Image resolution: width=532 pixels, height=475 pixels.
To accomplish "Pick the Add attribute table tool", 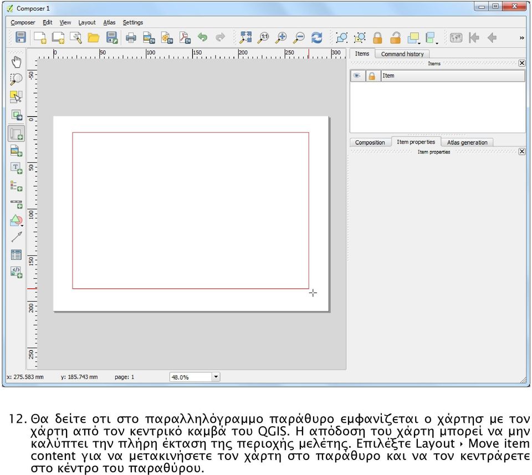I will pyautogui.click(x=16, y=254).
